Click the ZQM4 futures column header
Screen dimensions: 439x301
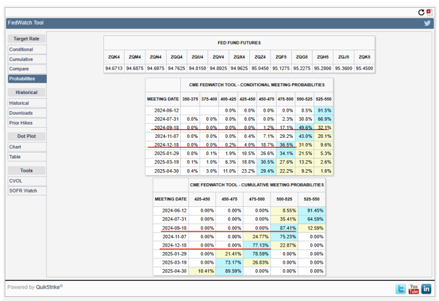(x=135, y=57)
